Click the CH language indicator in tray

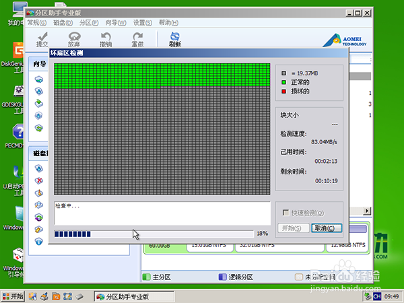click(x=377, y=296)
